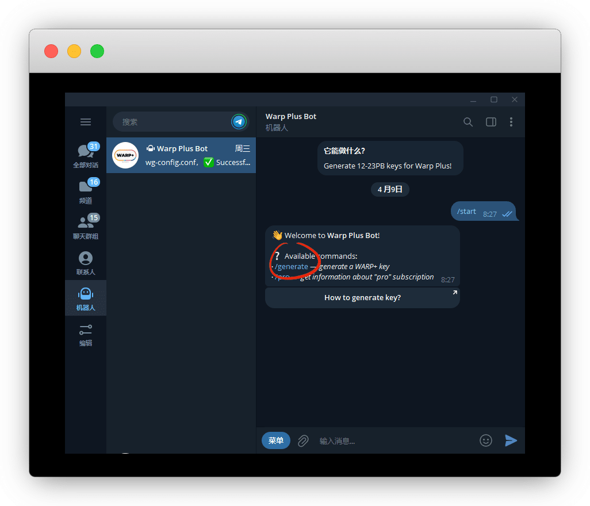The width and height of the screenshot is (590, 506).
Task: Open the hamburger main menu
Action: click(86, 122)
